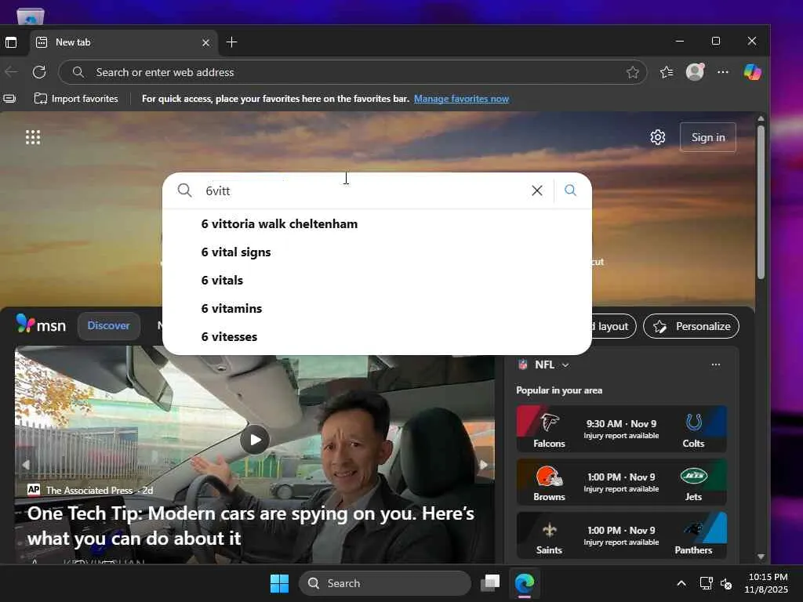Click the Personalize button

click(691, 326)
